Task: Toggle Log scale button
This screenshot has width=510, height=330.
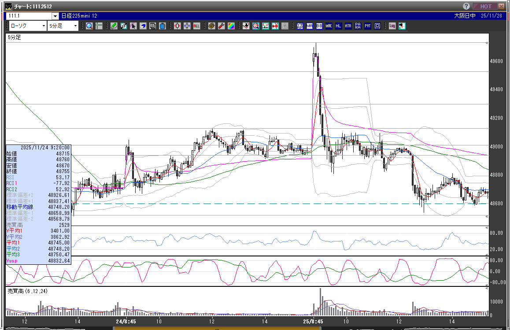Action: 392,26
